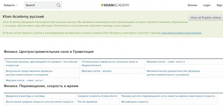Open Математическое доказательство формулы video link
The width and height of the screenshot is (223, 106).
pos(173,73)
